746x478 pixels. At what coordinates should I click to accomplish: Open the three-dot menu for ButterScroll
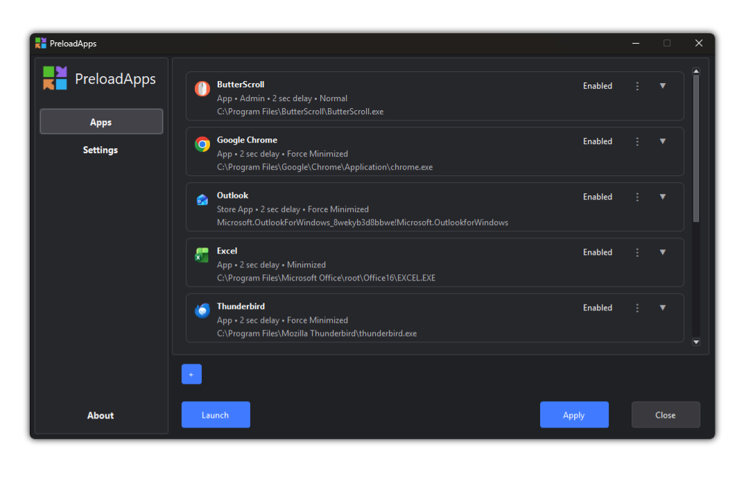point(637,86)
